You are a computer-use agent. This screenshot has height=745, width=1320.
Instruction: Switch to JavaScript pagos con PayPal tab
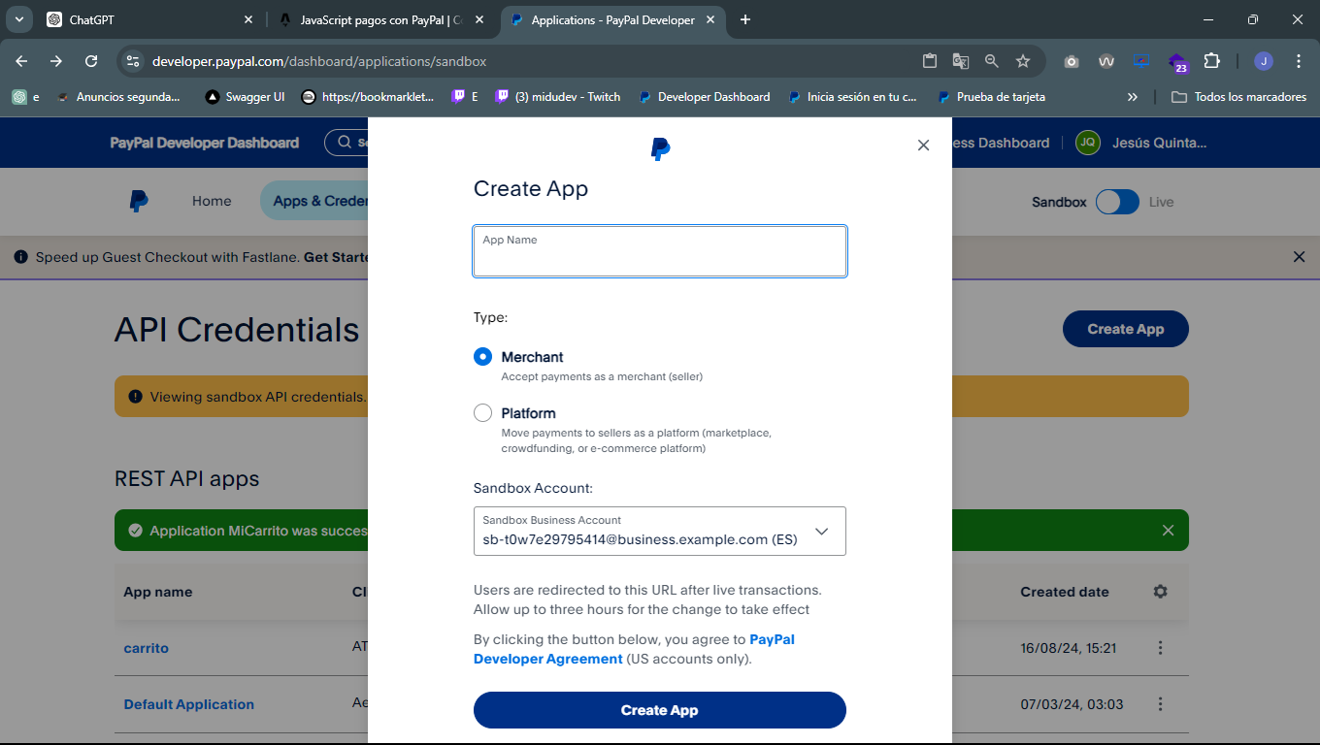tap(380, 19)
